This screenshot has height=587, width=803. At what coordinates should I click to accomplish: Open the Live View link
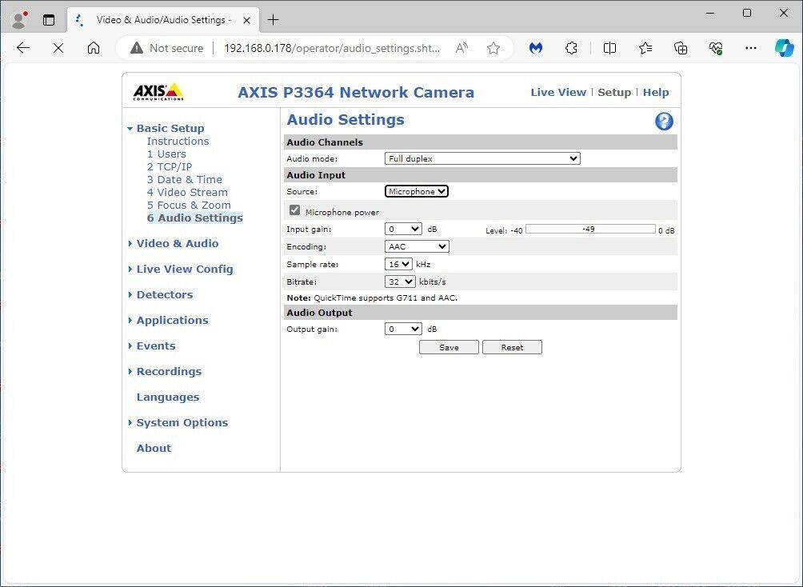coord(558,92)
